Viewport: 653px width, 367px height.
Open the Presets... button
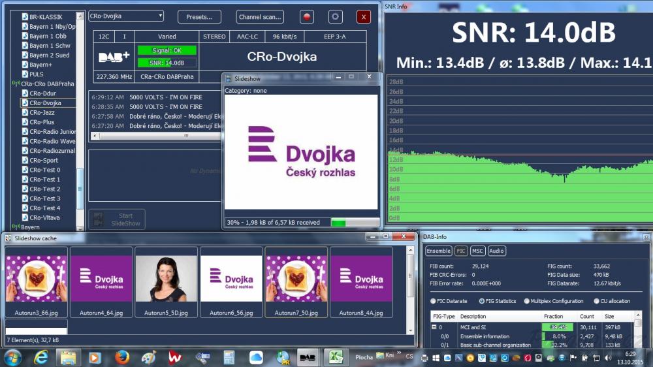[x=199, y=17]
